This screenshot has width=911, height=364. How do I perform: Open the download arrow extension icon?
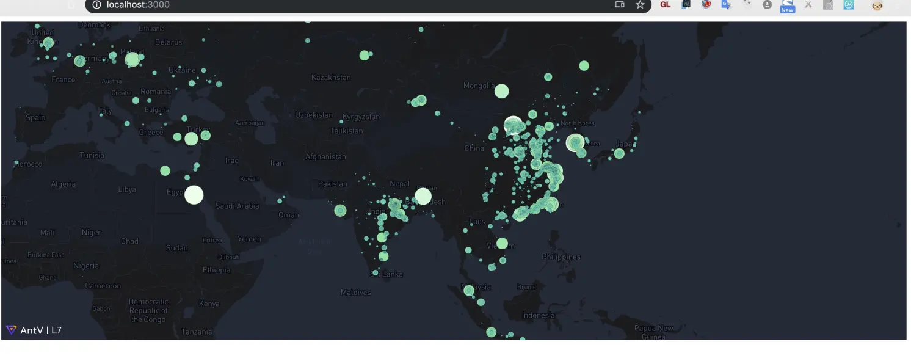click(x=768, y=5)
